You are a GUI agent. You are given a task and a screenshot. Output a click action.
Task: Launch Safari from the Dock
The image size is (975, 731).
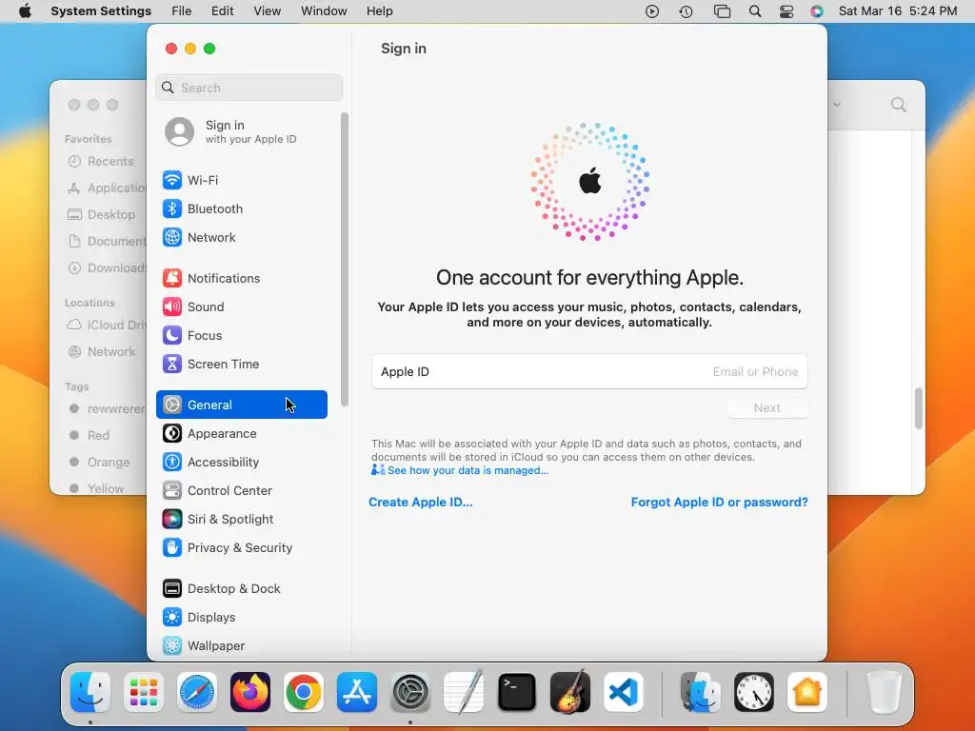(197, 692)
